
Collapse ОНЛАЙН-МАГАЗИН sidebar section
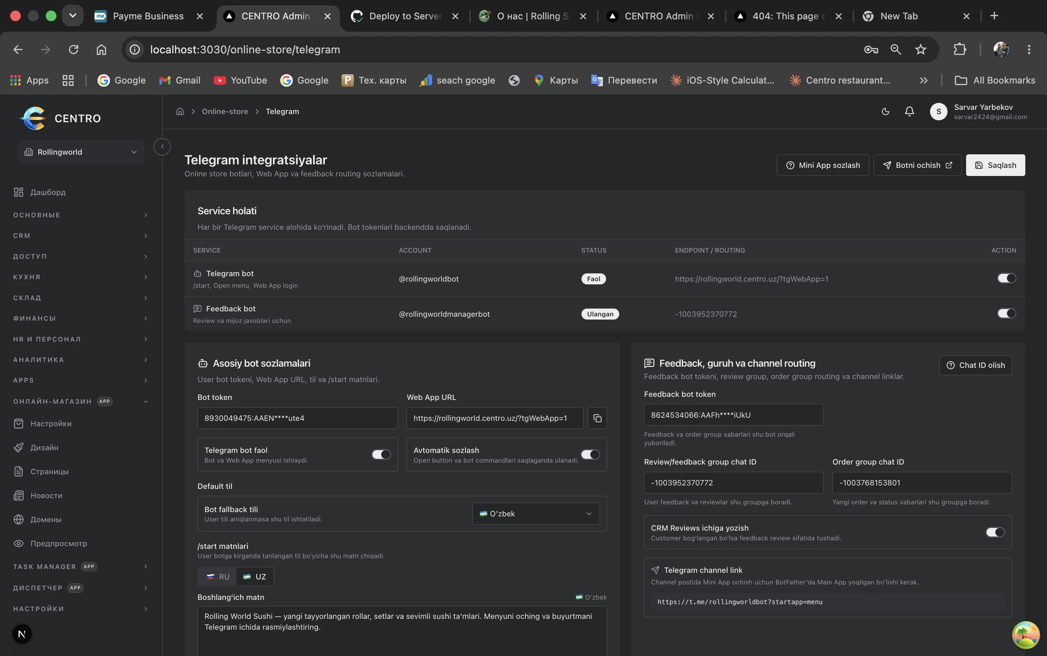(80, 401)
